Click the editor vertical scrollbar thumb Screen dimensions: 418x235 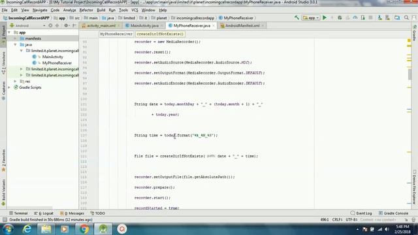410,74
